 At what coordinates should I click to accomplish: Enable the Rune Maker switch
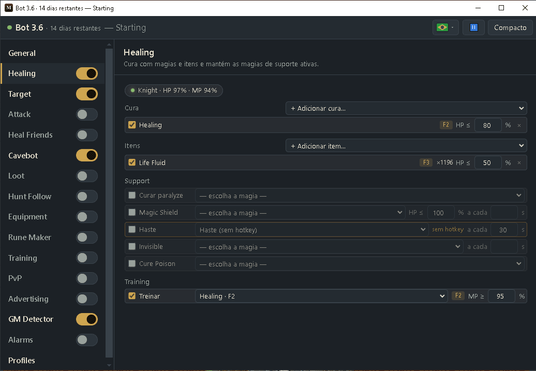(87, 238)
